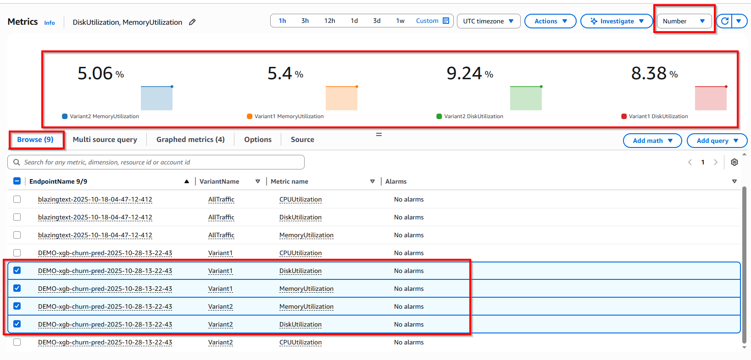The height and width of the screenshot is (360, 751).
Task: Go to the next results page arrow
Action: click(716, 162)
